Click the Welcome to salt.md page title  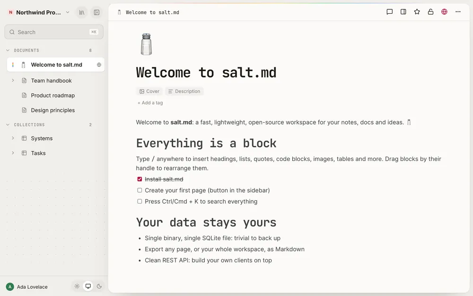point(206,72)
